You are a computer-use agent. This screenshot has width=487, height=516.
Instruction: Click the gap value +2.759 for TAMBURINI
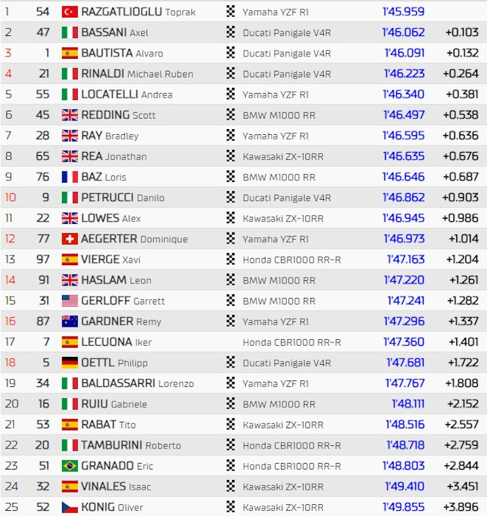click(461, 445)
